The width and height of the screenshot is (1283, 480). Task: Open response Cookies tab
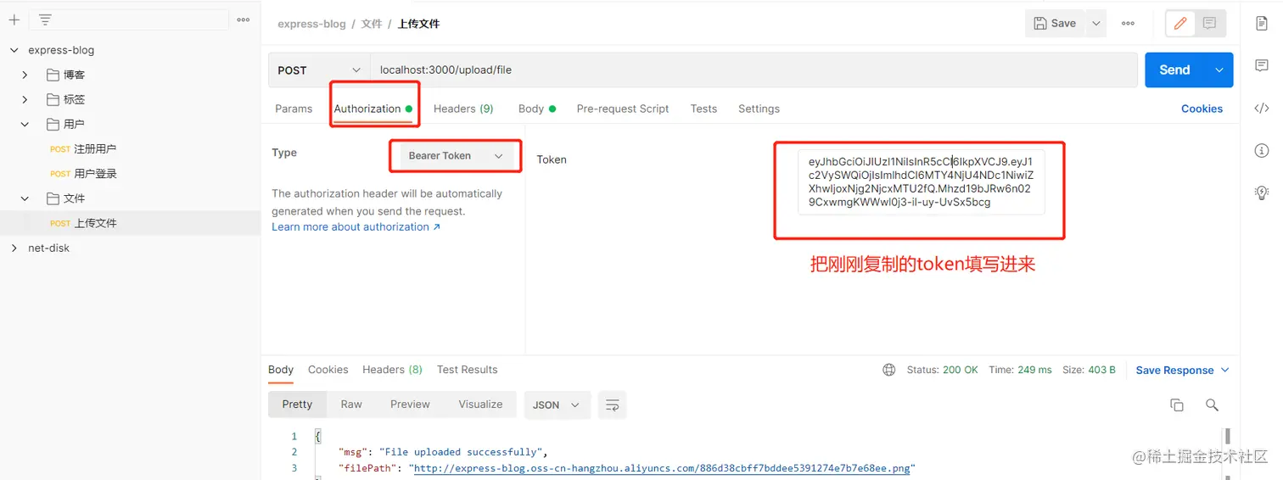pos(328,370)
